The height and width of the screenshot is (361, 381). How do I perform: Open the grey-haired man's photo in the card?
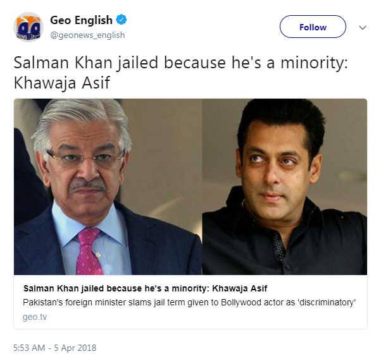(108, 187)
